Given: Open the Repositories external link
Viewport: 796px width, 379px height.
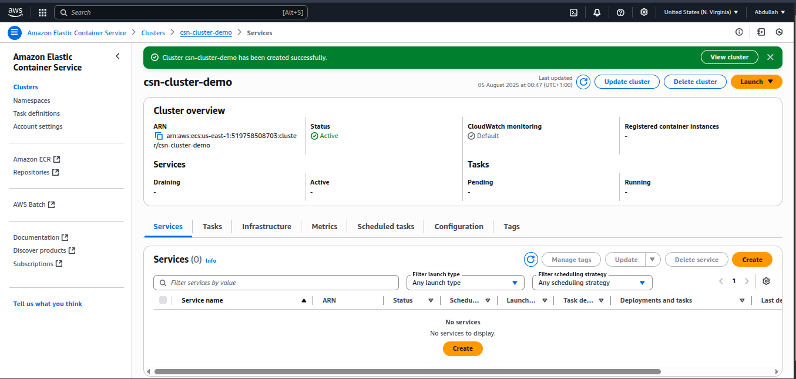Looking at the screenshot, I should 36,172.
